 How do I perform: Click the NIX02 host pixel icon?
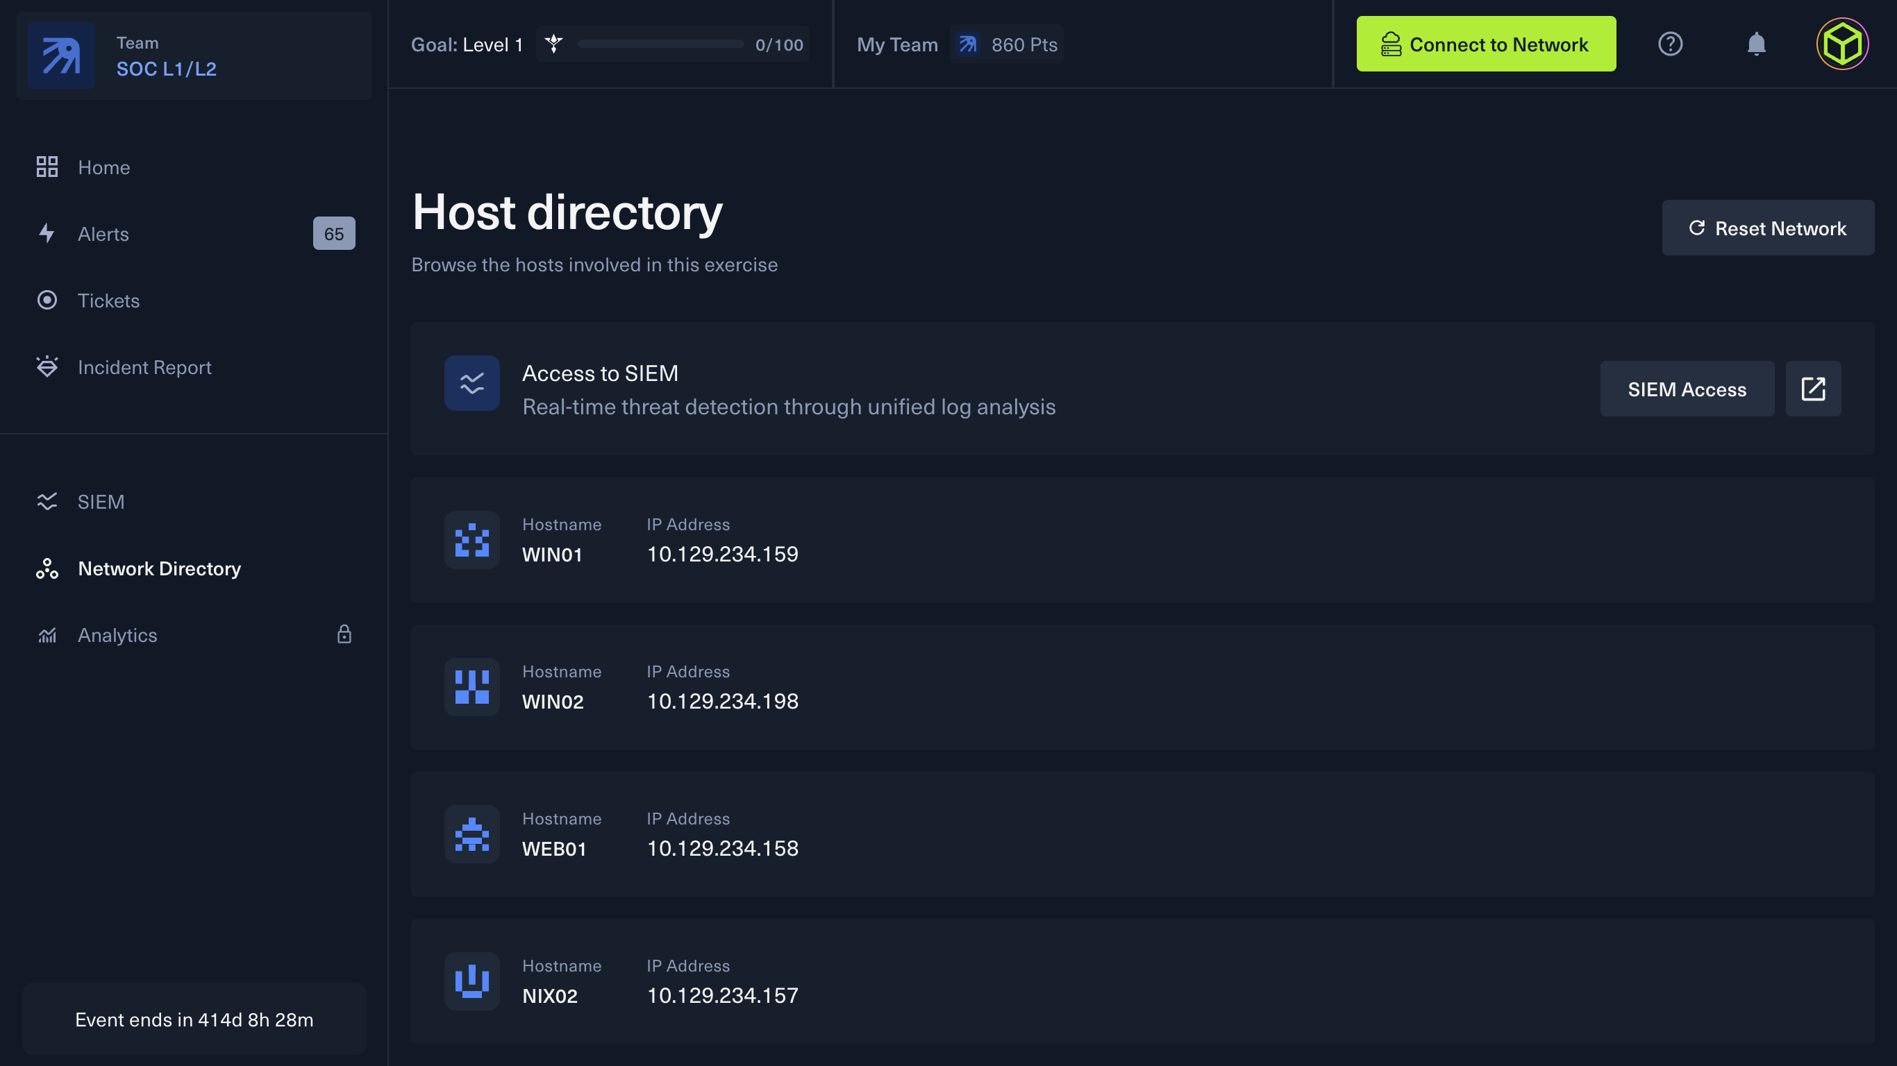pos(471,981)
